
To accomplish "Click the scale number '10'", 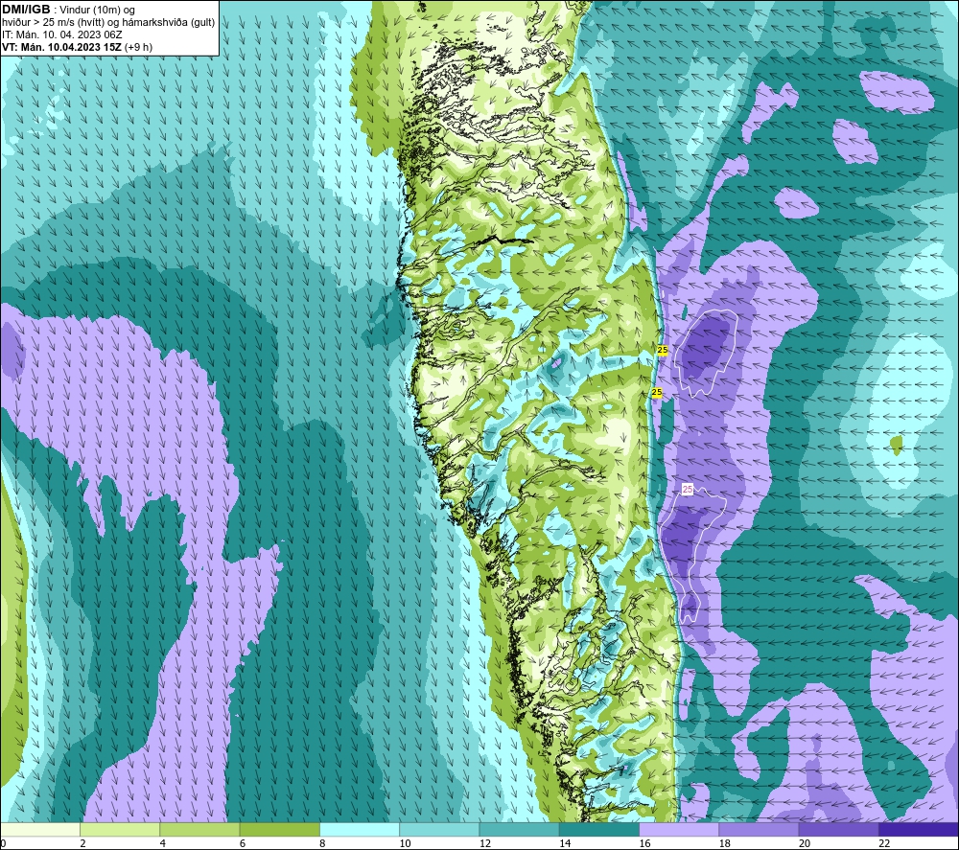I will pos(405,843).
